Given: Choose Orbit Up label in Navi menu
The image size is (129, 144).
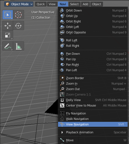Looking at the screenshot, I should click(72, 16).
